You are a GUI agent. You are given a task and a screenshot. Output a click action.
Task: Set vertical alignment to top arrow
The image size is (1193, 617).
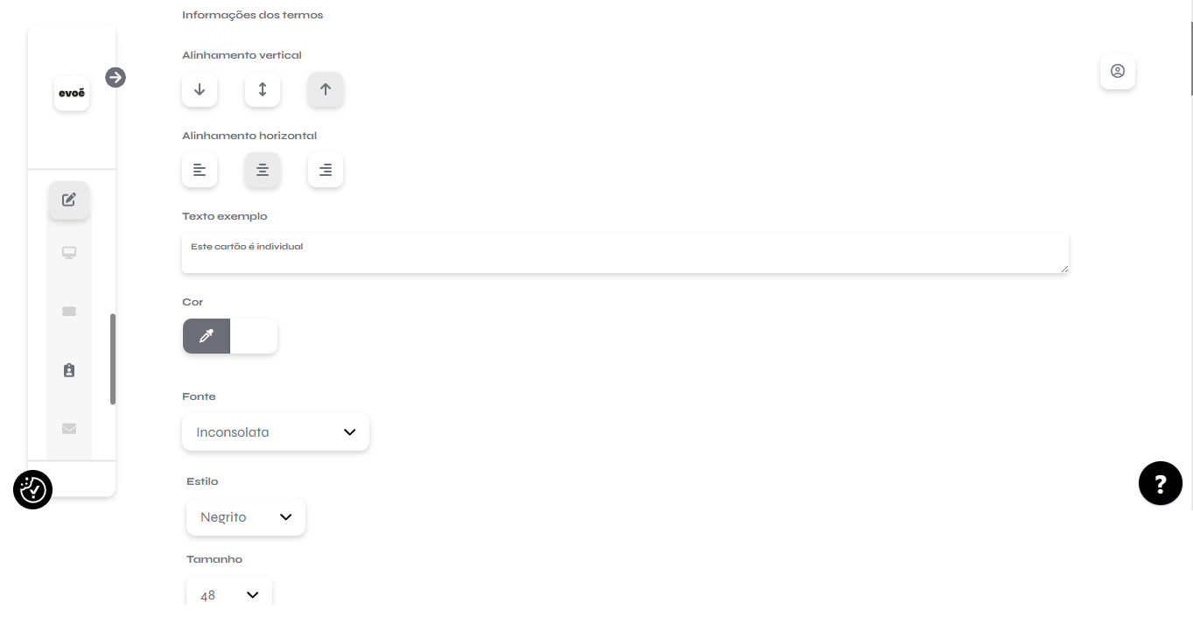(x=326, y=89)
